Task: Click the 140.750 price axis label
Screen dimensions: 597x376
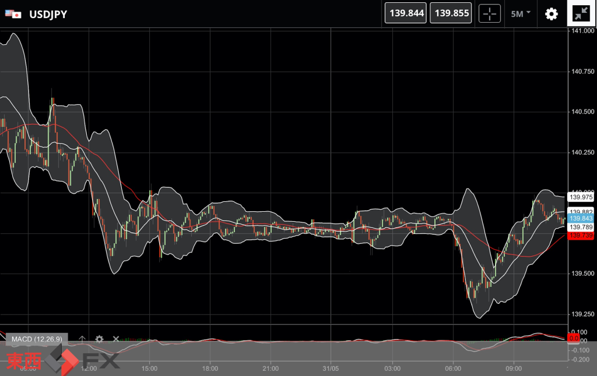Action: pos(583,71)
